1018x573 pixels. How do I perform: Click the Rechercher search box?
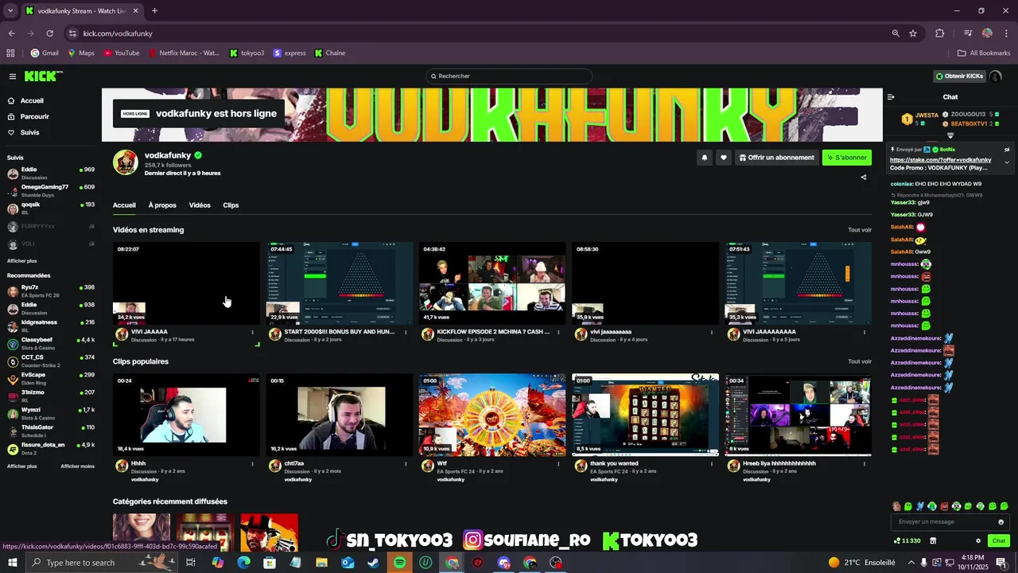point(509,76)
